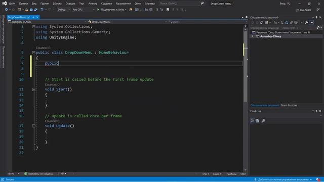Click the CRLF line ending indicator
The height and width of the screenshot is (182, 324).
pos(243,174)
